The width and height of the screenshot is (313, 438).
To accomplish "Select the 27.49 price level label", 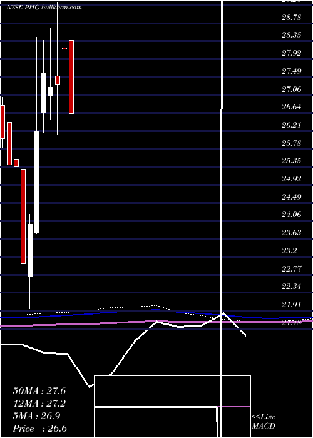I will (x=291, y=71).
